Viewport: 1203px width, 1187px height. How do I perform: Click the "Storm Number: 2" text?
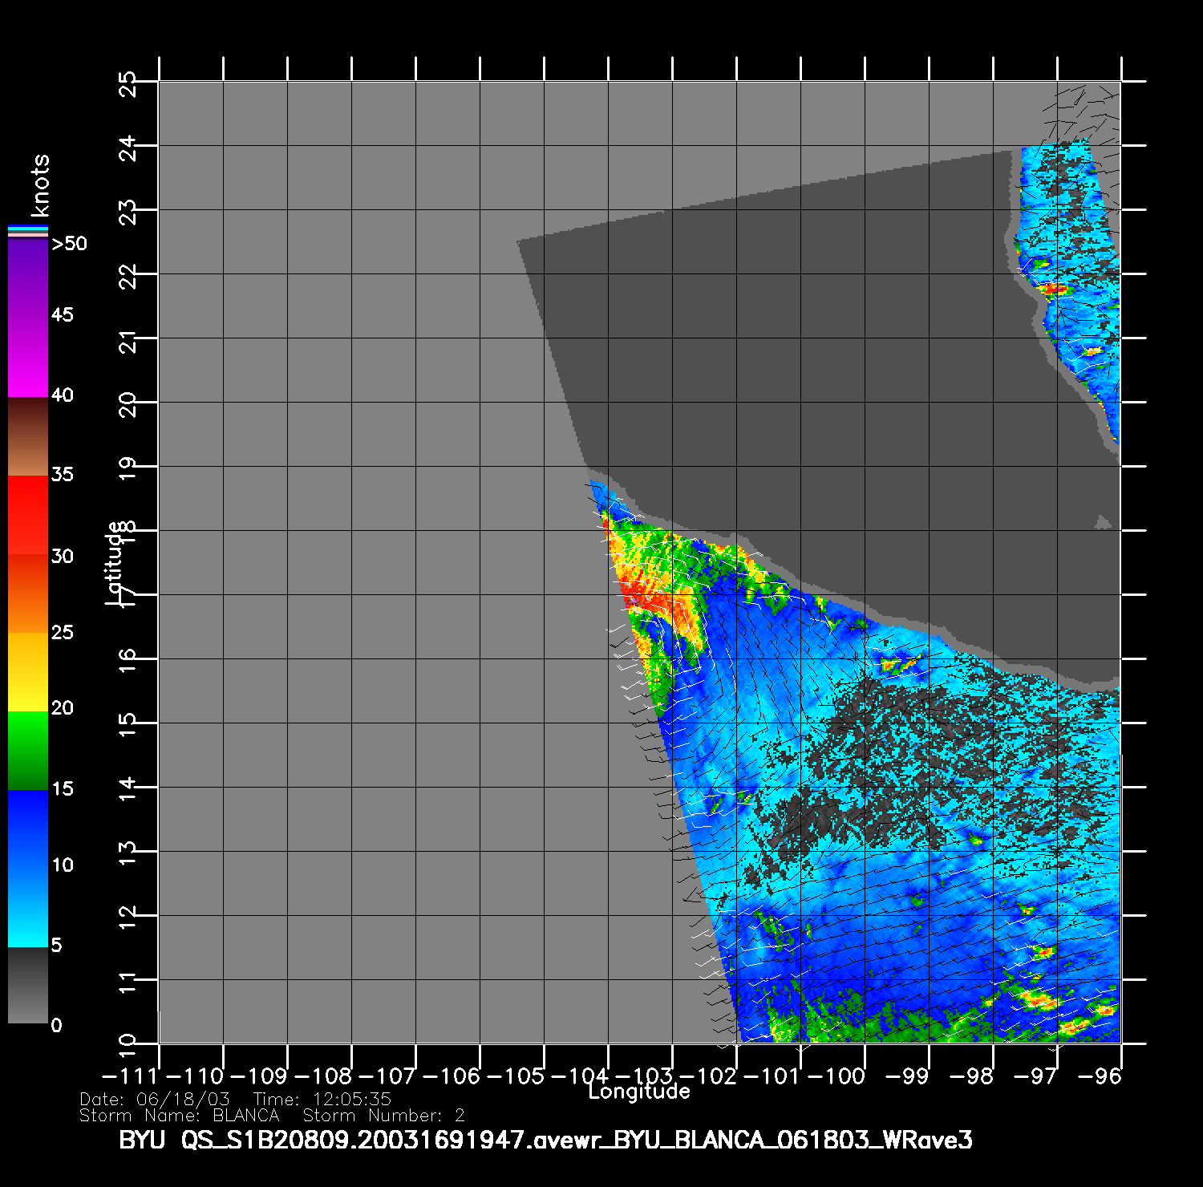383,1116
